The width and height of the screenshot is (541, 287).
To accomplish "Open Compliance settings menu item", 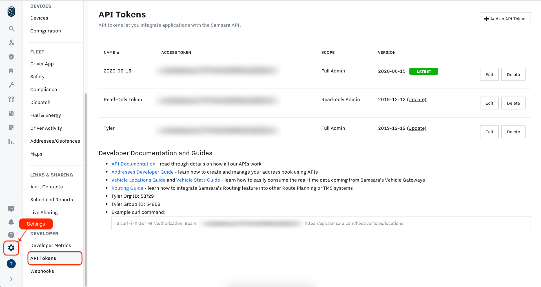I will (x=44, y=90).
